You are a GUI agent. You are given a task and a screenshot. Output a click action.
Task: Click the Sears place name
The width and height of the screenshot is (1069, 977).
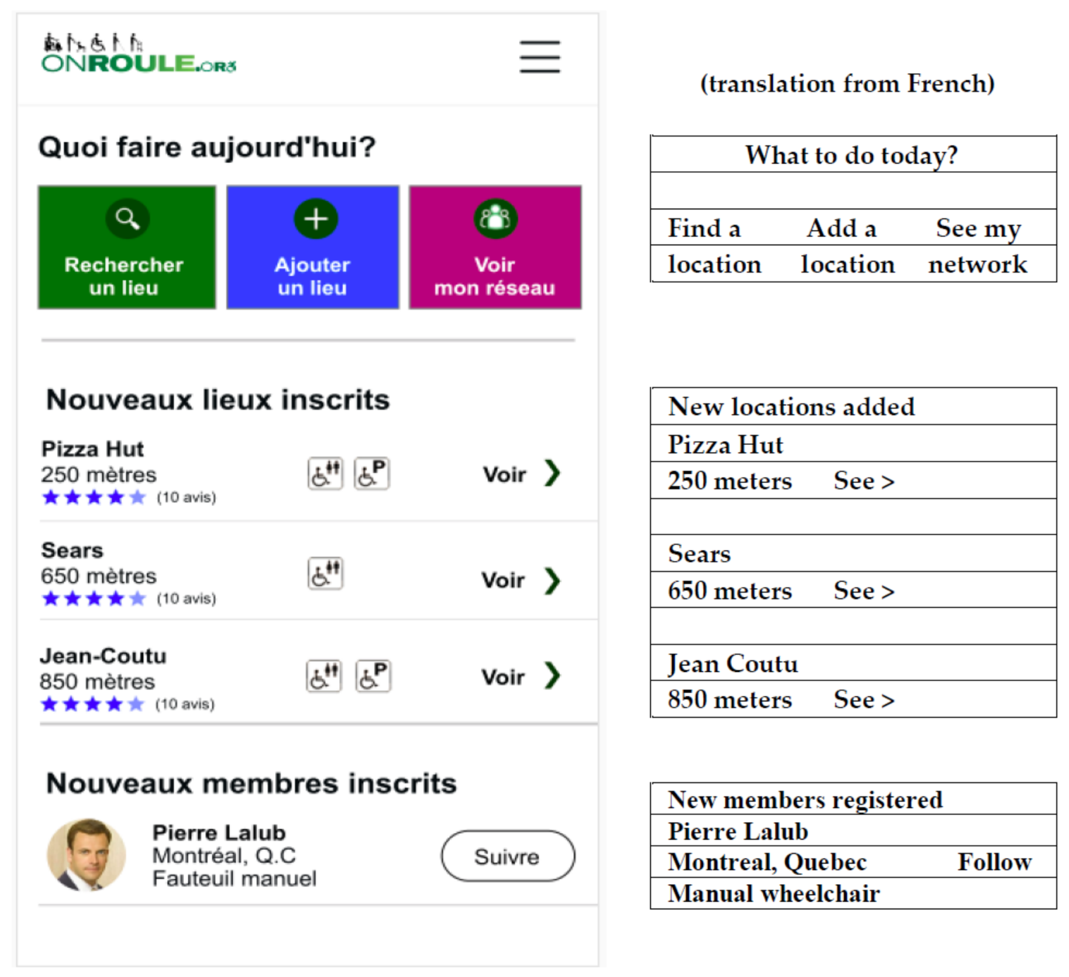click(x=72, y=550)
